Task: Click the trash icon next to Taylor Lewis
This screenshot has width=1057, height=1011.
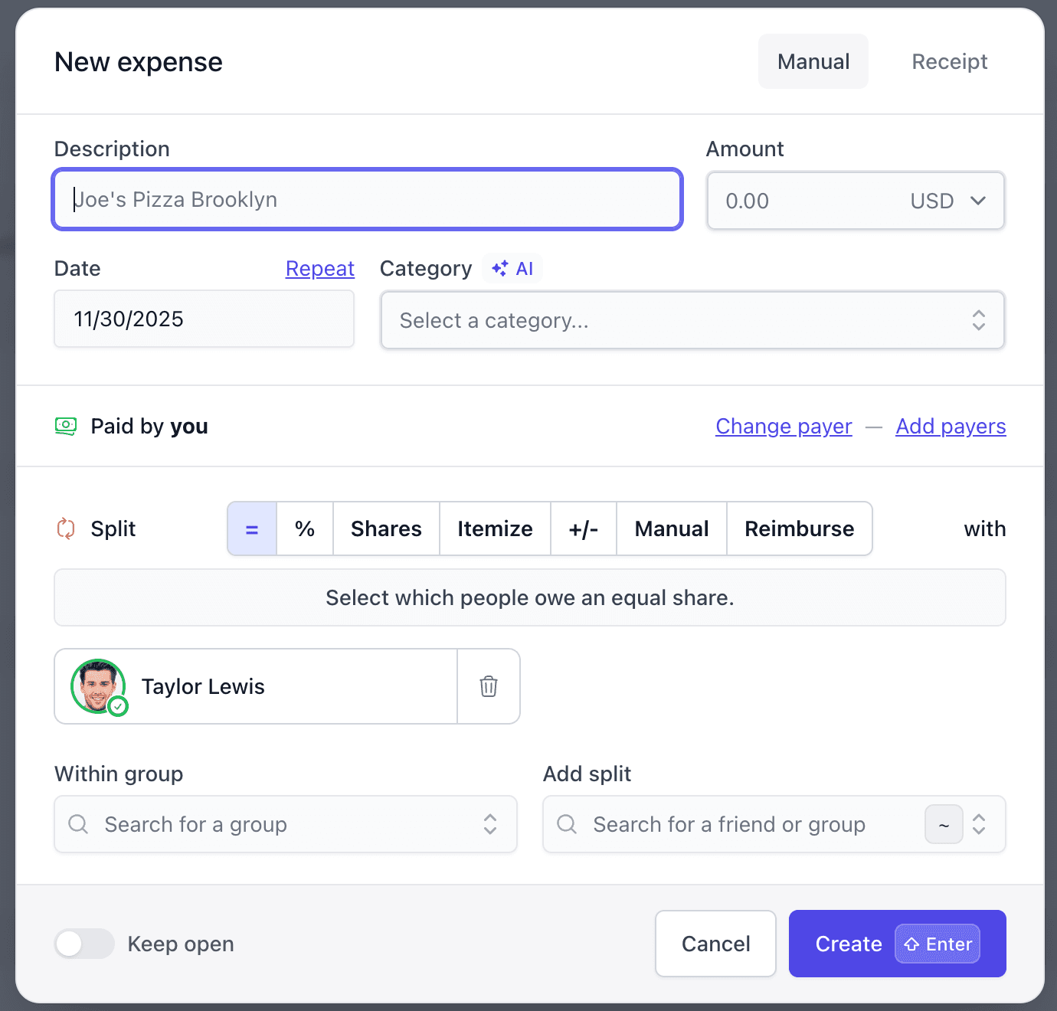Action: [488, 686]
